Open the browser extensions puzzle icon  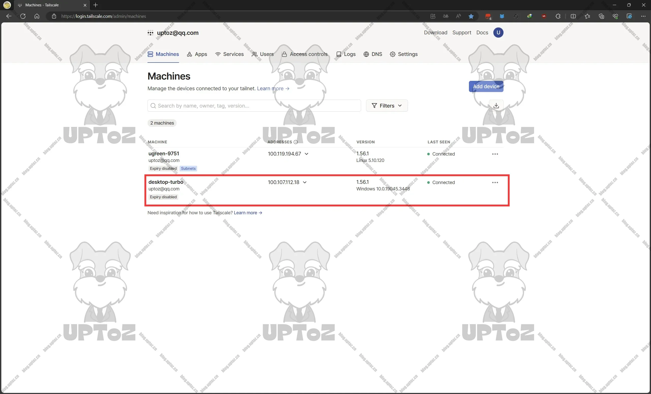[x=558, y=16]
